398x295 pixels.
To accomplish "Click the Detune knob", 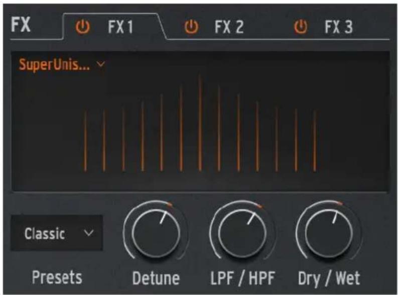I will click(x=156, y=233).
